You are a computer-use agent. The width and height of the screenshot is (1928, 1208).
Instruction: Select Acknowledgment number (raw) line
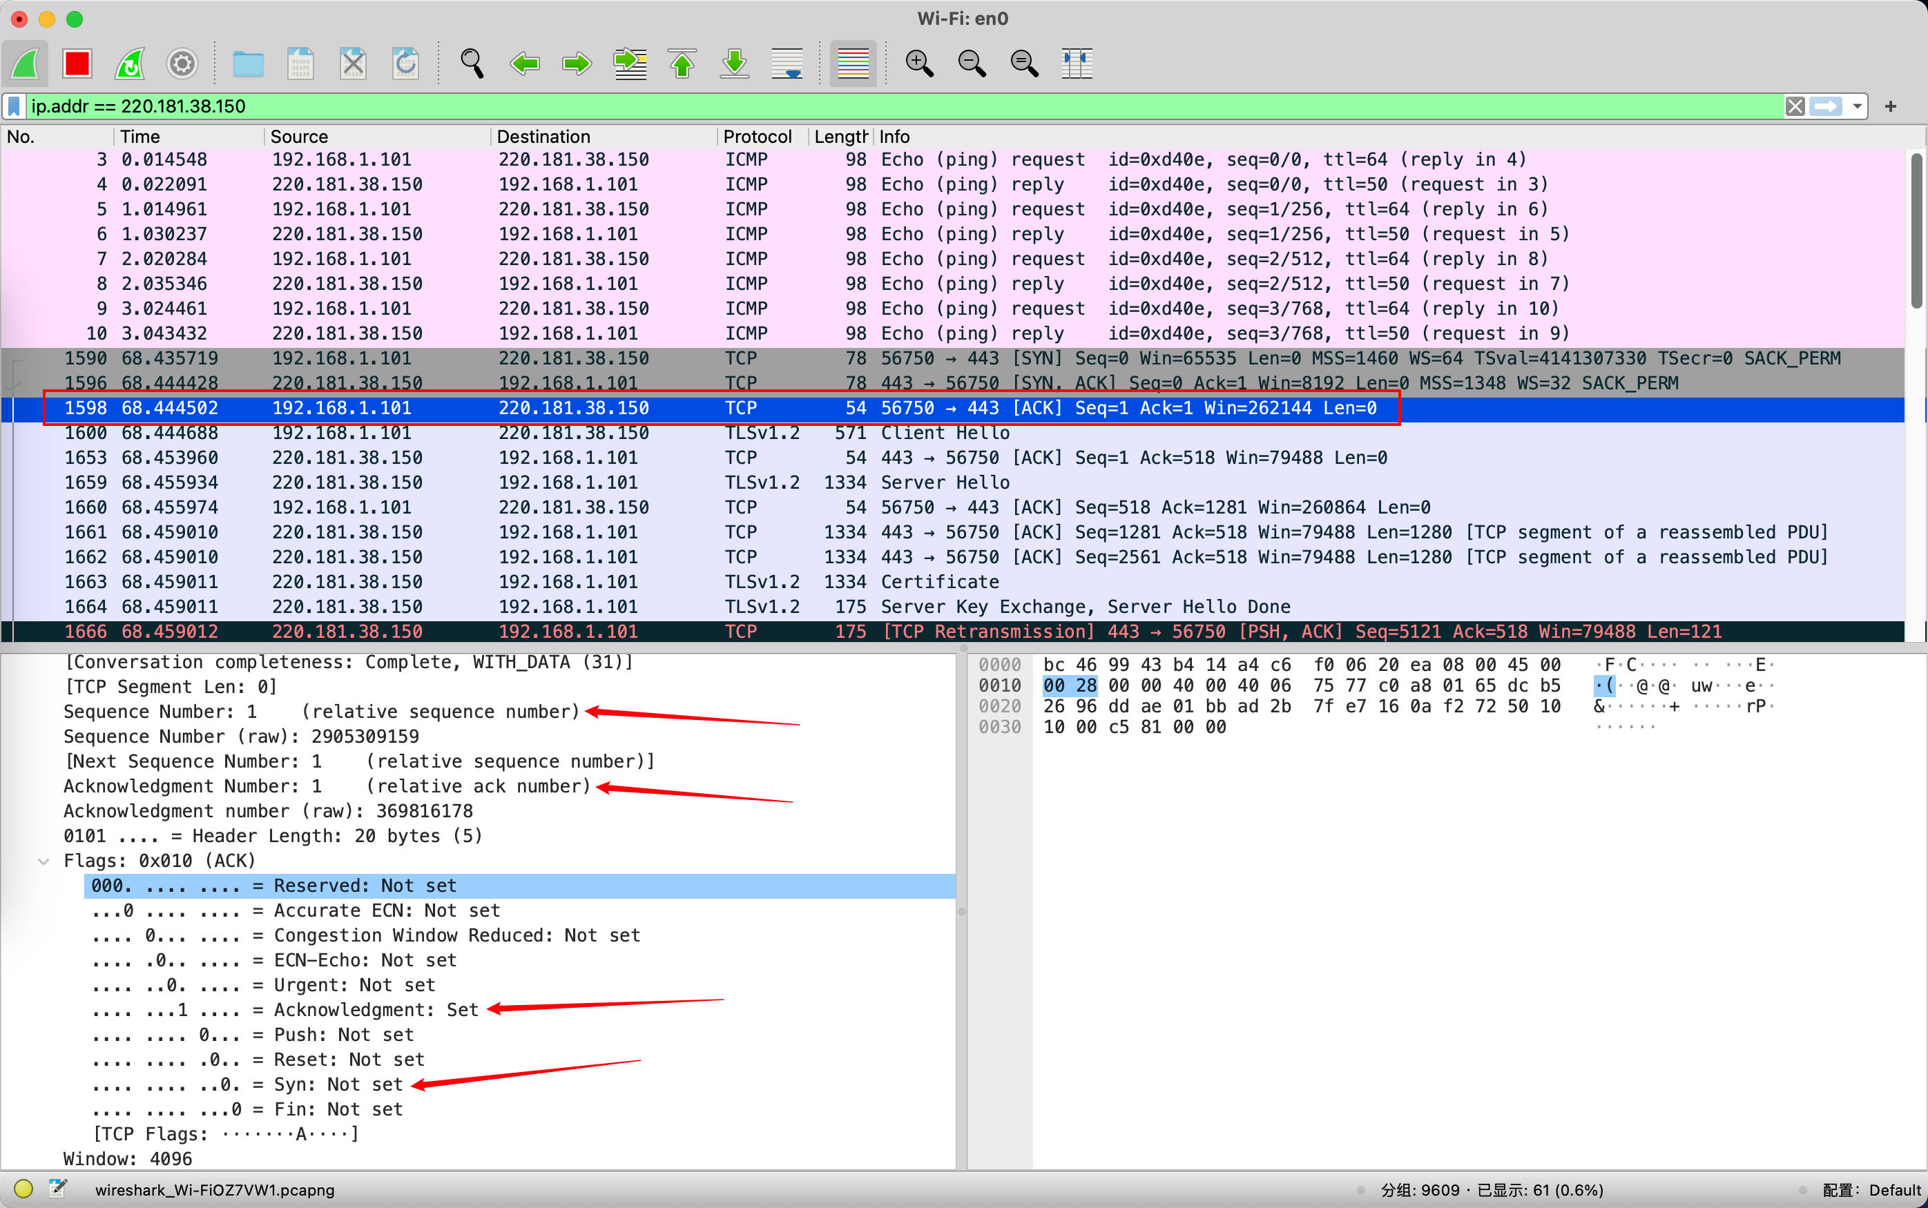269,811
